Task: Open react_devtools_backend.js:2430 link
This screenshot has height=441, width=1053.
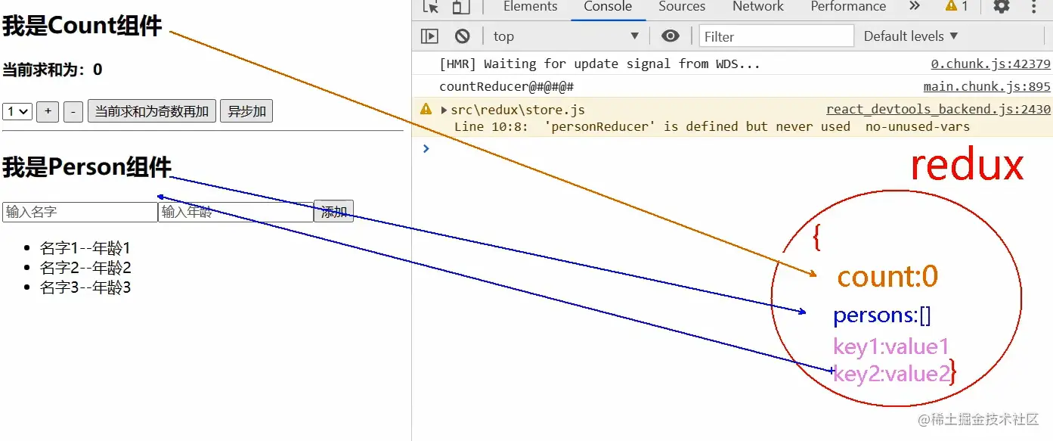Action: 938,110
